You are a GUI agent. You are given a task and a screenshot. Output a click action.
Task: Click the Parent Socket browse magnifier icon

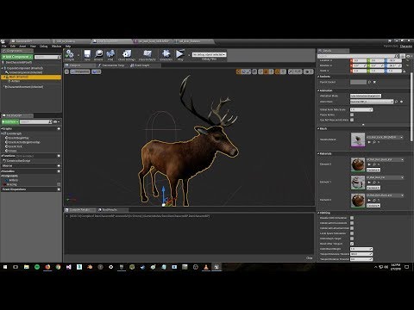point(370,82)
